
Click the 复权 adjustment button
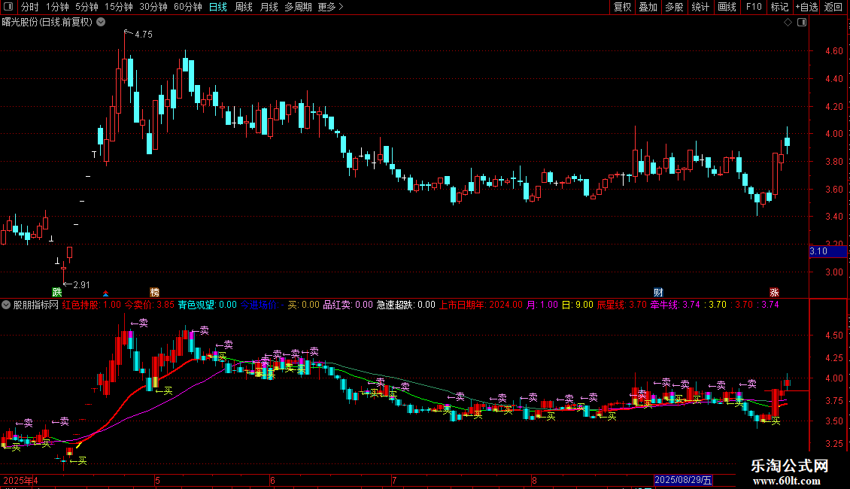coord(622,7)
